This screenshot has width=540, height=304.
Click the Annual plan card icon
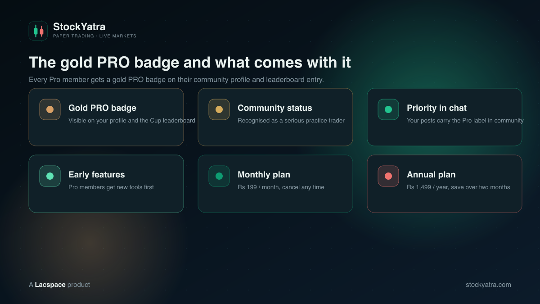coord(388,176)
